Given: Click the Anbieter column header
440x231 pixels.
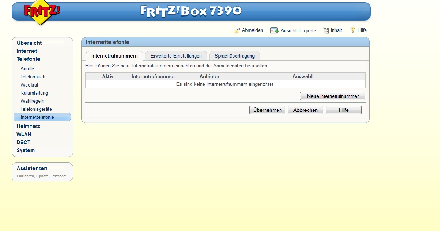Looking at the screenshot, I should coord(210,77).
